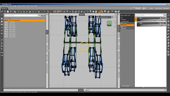Screen dimensions: 170x96
Task: Click the highlighted orange tool in top toolbar
Action: click(99, 11)
